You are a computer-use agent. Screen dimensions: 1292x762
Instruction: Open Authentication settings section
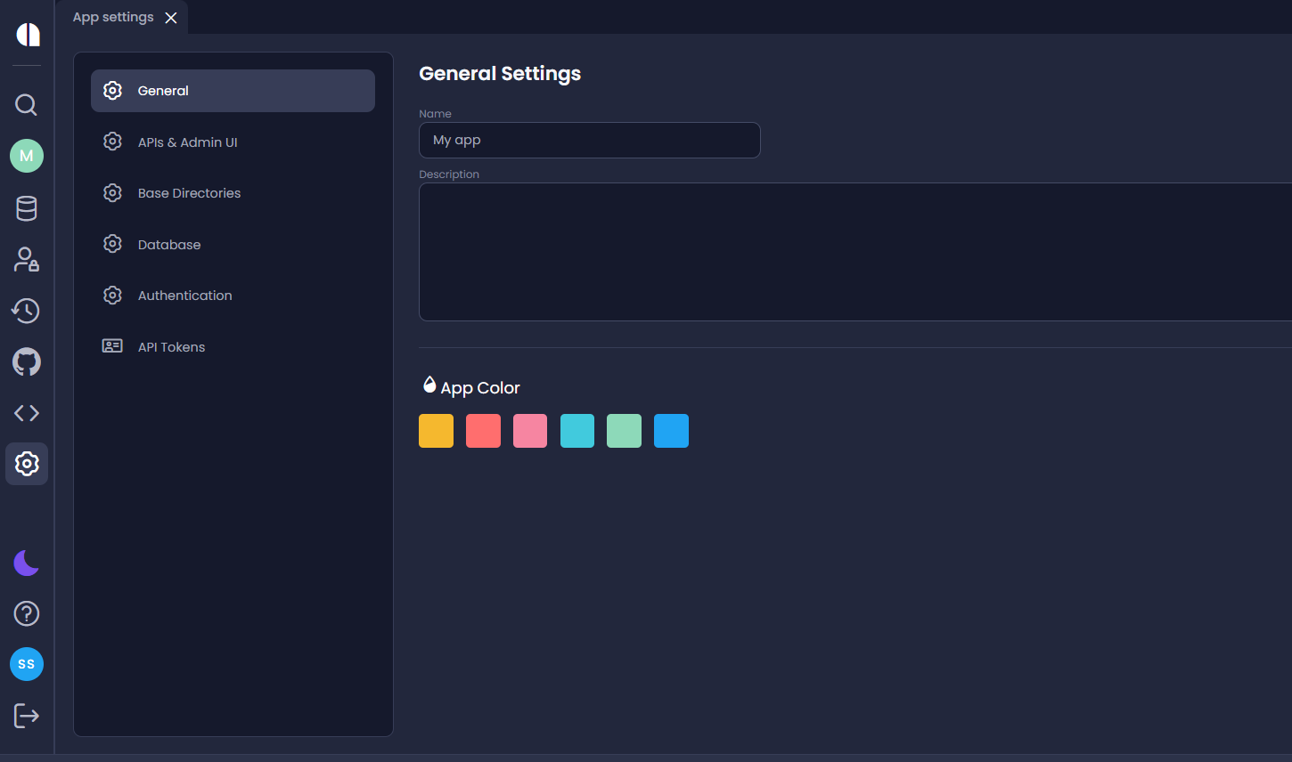tap(233, 296)
